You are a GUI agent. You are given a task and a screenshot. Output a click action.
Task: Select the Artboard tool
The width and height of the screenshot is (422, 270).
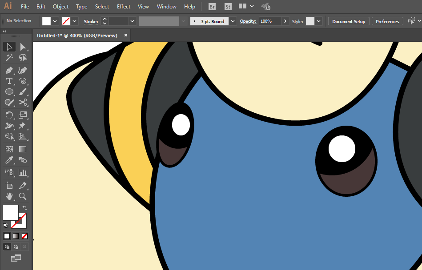tap(9, 186)
